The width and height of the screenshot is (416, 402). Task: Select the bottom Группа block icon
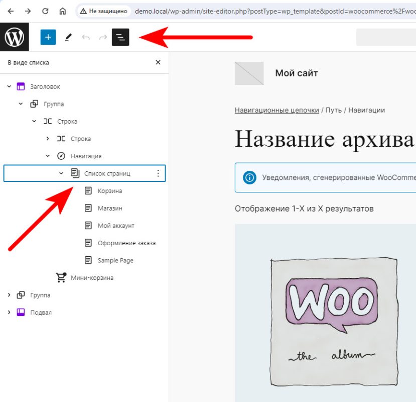pyautogui.click(x=21, y=295)
